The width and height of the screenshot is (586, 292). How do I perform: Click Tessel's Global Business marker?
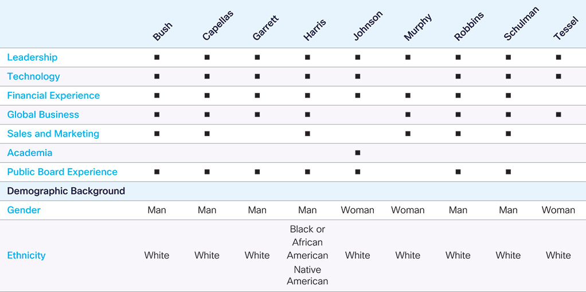[558, 115]
